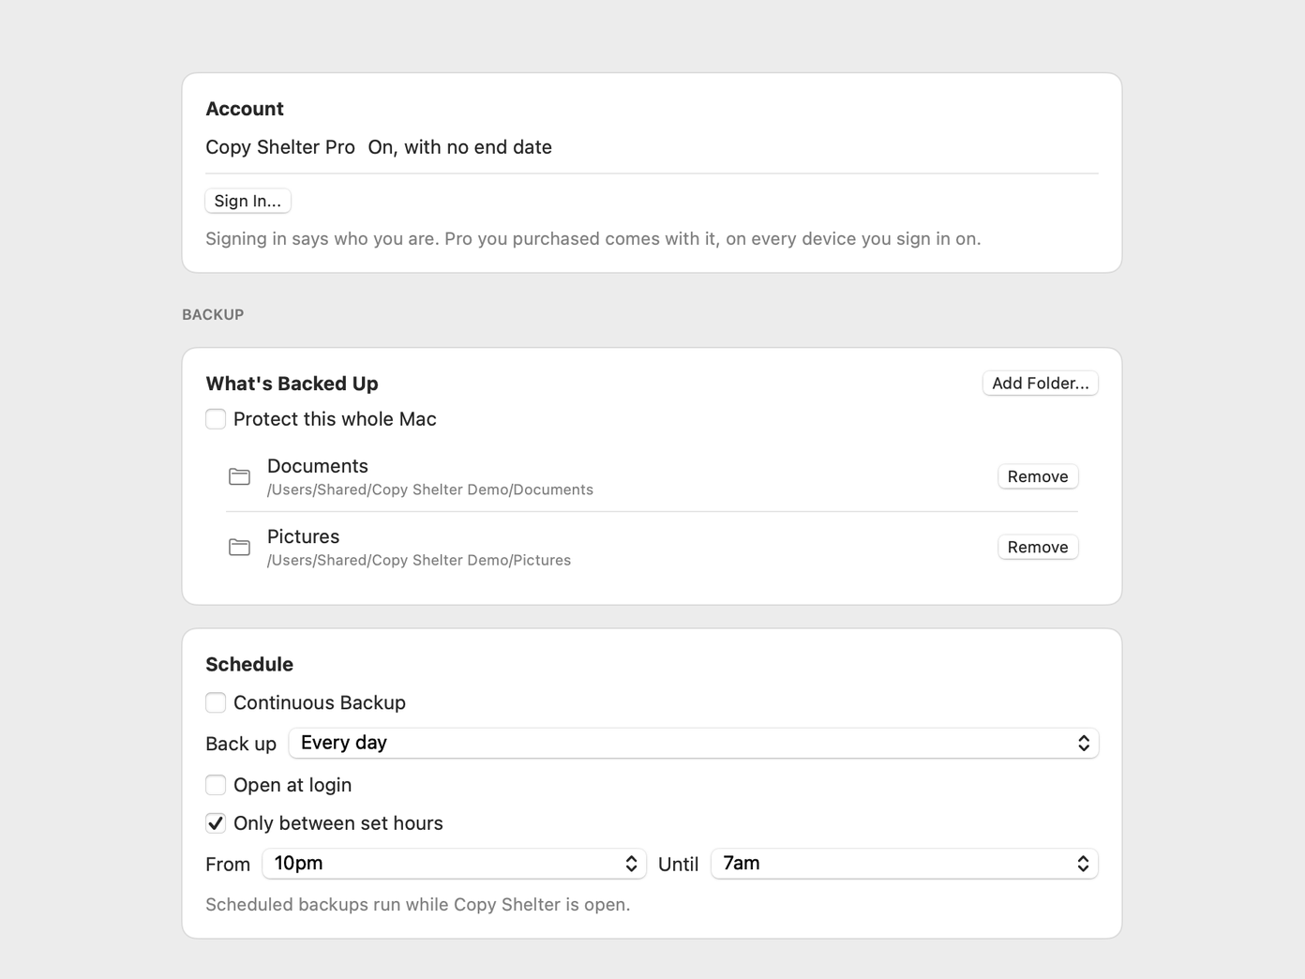The width and height of the screenshot is (1305, 979).
Task: Click the Documents folder path text
Action: click(430, 489)
